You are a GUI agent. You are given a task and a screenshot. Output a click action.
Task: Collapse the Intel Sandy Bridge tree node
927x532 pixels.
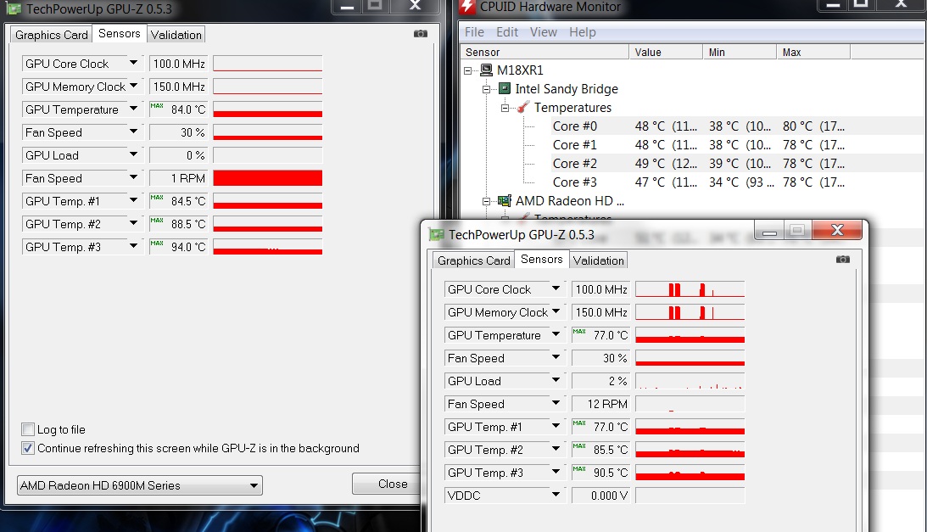[x=486, y=89]
